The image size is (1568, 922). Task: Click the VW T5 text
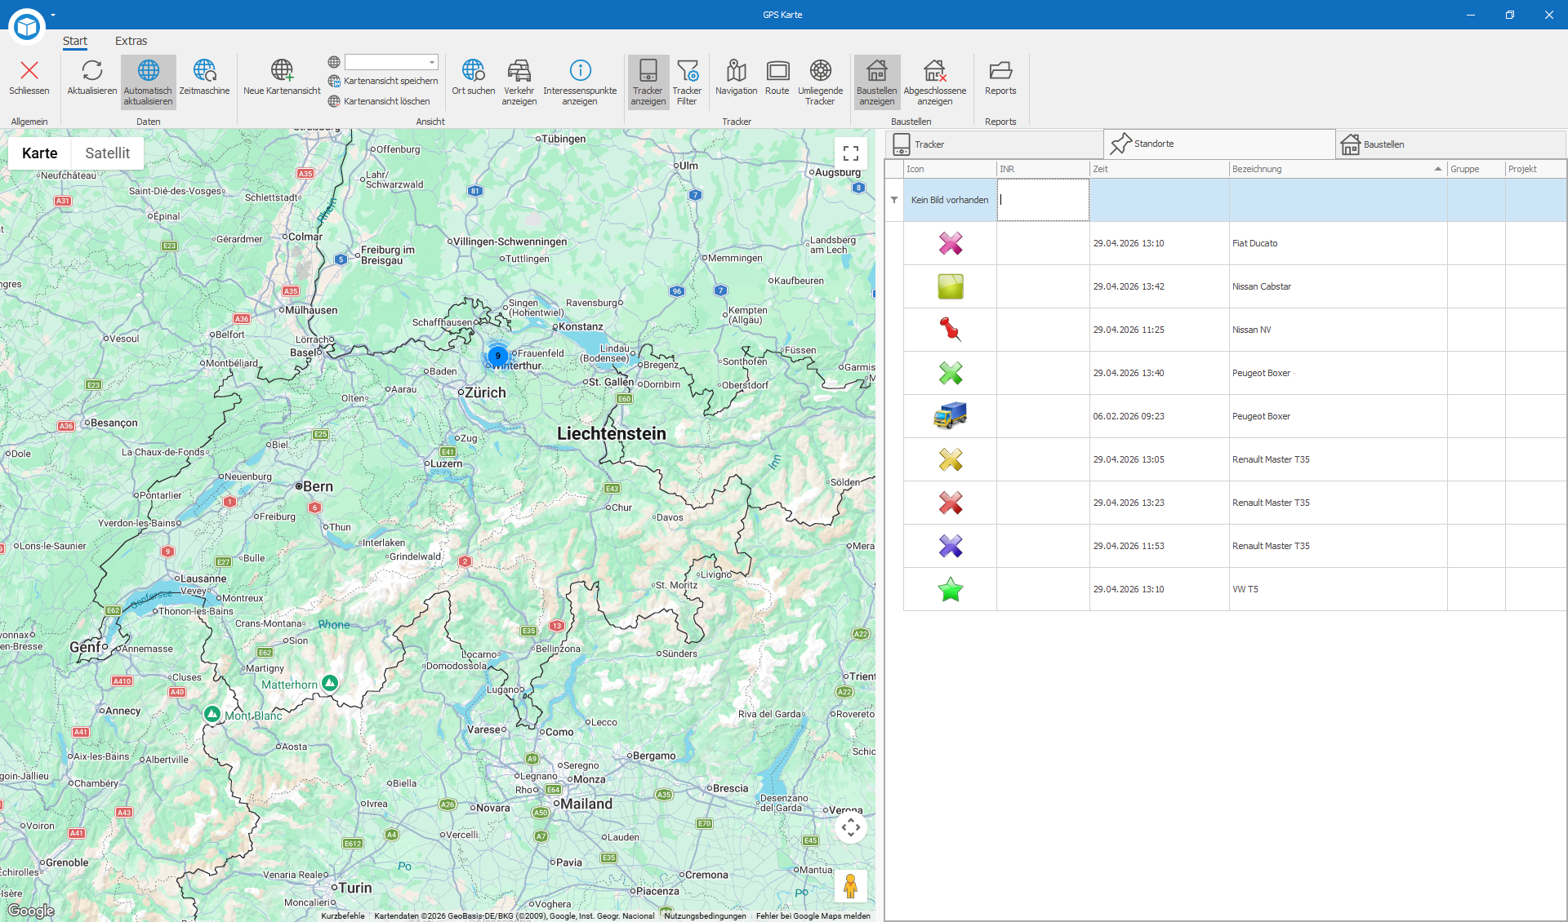click(1245, 589)
